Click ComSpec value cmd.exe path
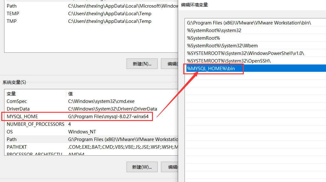Screen dimensions: 326x182 (x=101, y=101)
